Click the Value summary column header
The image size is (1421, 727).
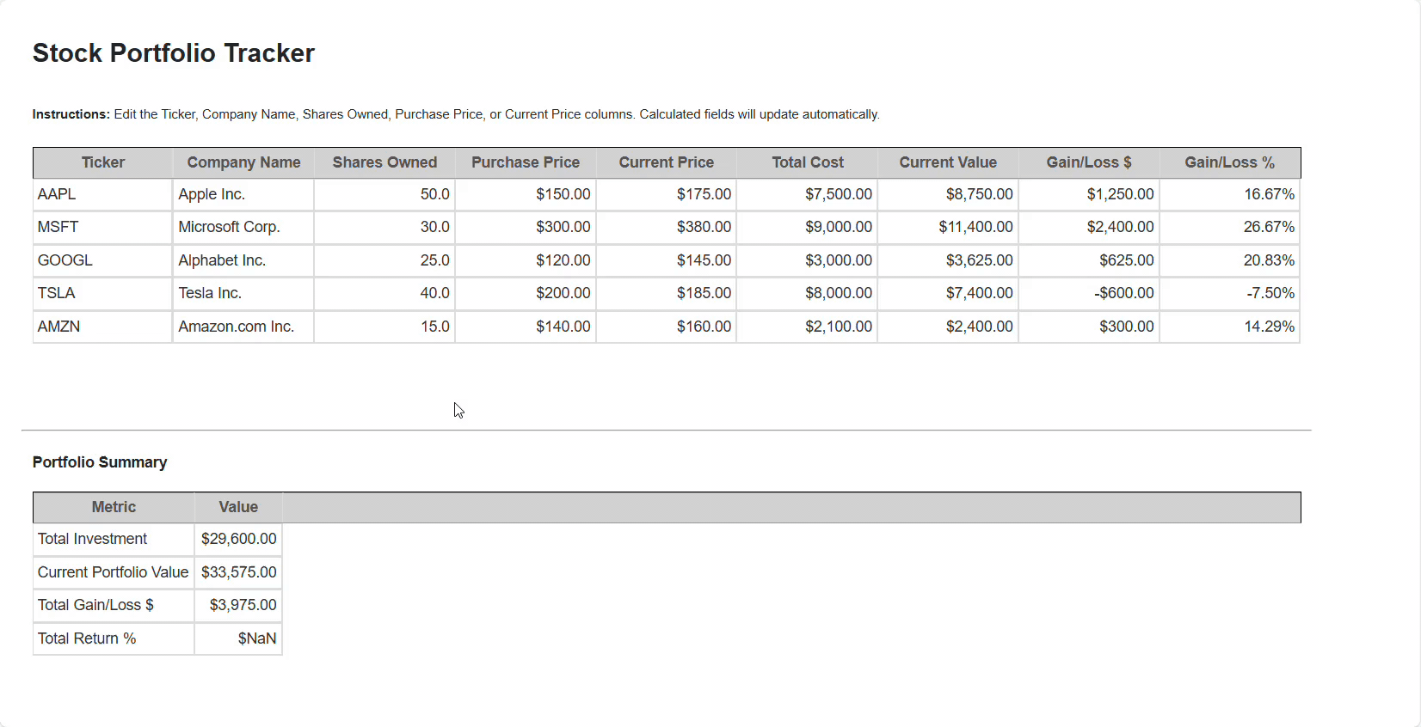pyautogui.click(x=238, y=507)
